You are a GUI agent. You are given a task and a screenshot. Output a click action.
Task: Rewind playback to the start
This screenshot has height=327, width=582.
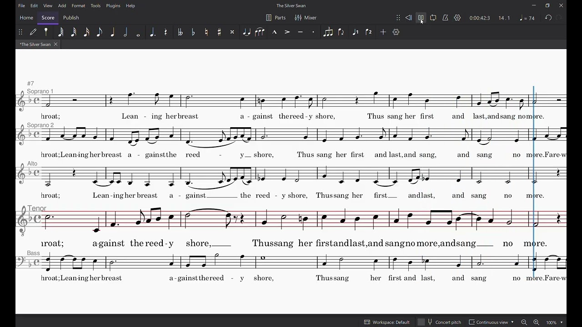(408, 18)
